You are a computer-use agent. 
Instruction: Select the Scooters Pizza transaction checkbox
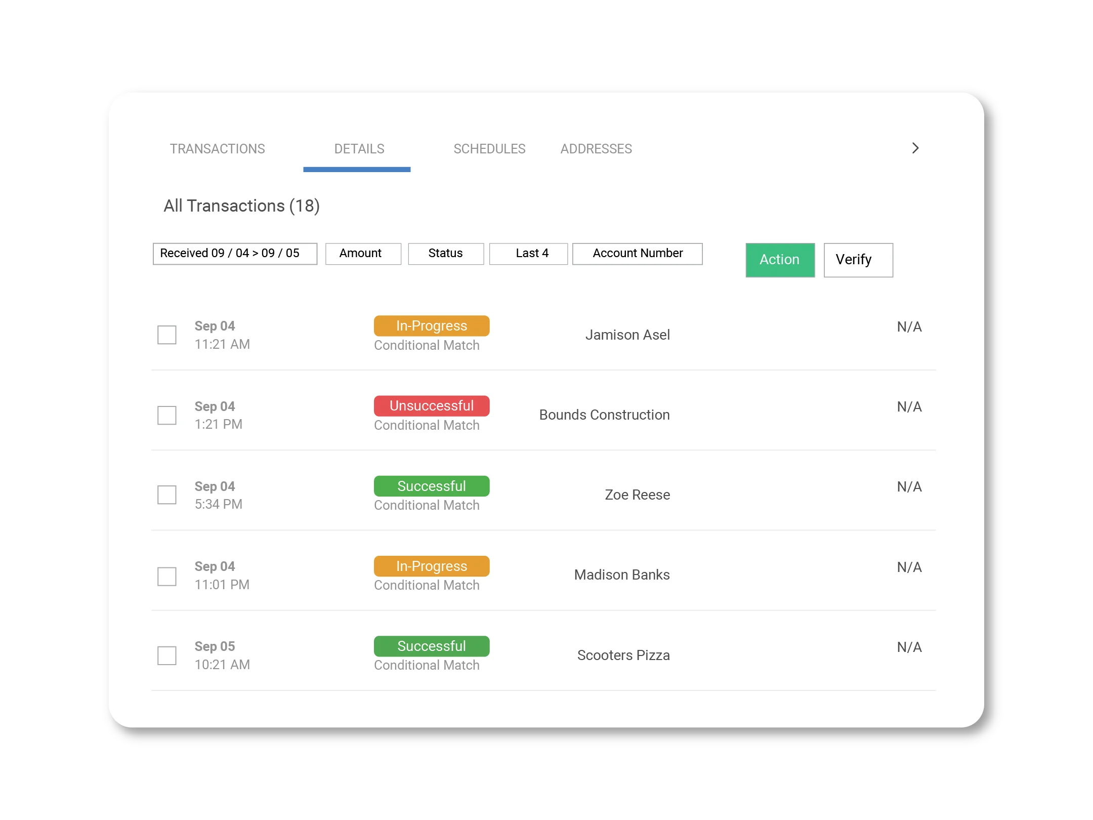pos(167,655)
